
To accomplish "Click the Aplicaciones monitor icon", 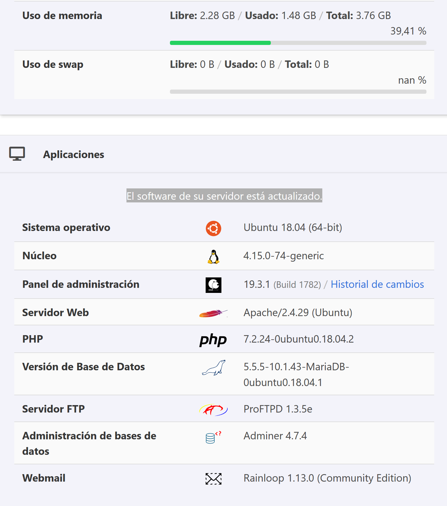I will click(17, 154).
